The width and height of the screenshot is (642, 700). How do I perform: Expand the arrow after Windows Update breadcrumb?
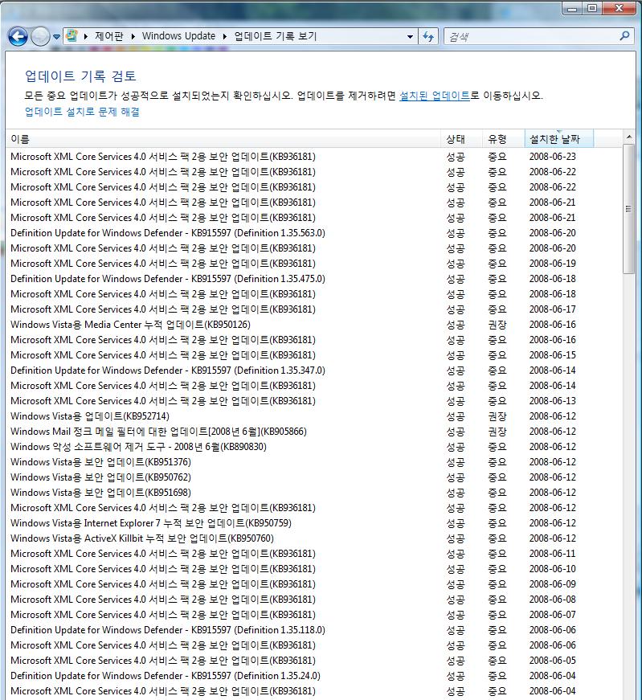coord(224,37)
